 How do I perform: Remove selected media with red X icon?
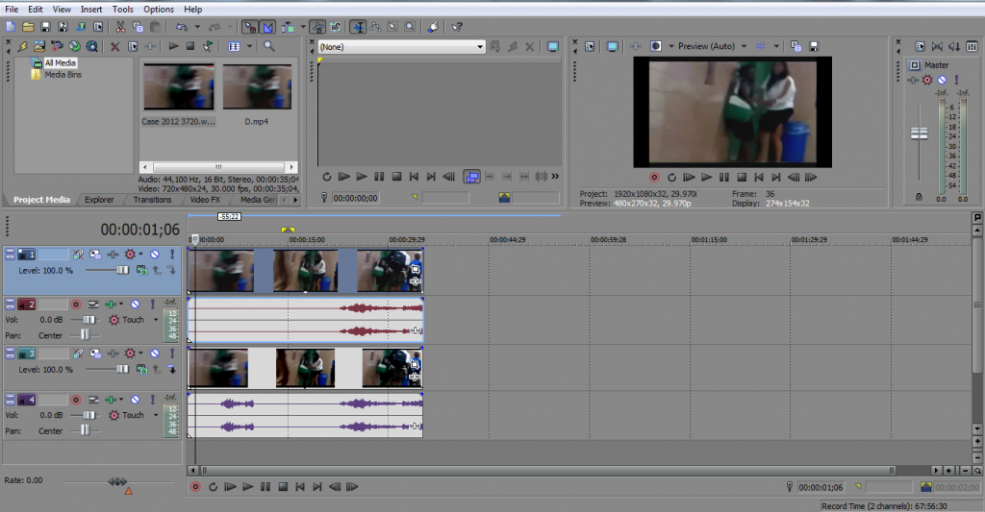[x=115, y=46]
